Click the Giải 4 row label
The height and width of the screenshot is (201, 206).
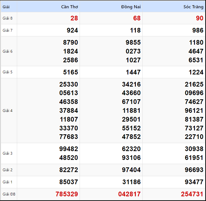tap(8, 111)
